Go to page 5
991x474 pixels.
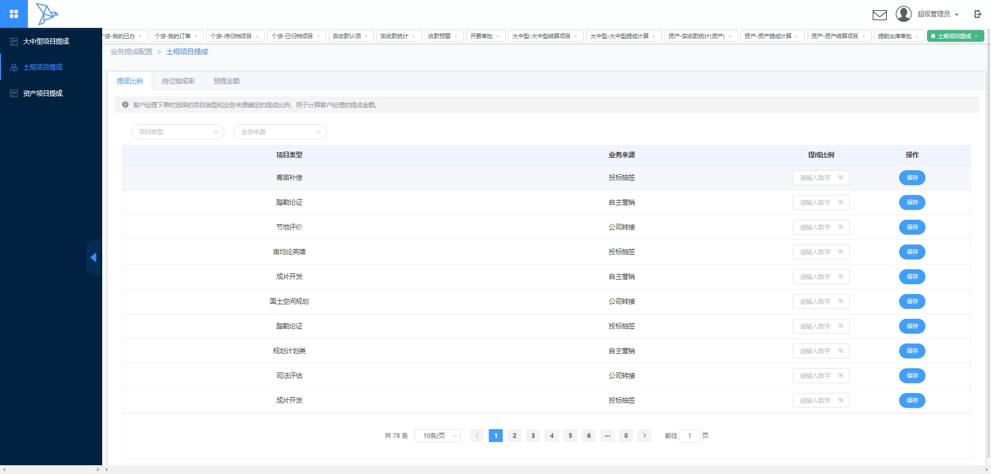570,436
